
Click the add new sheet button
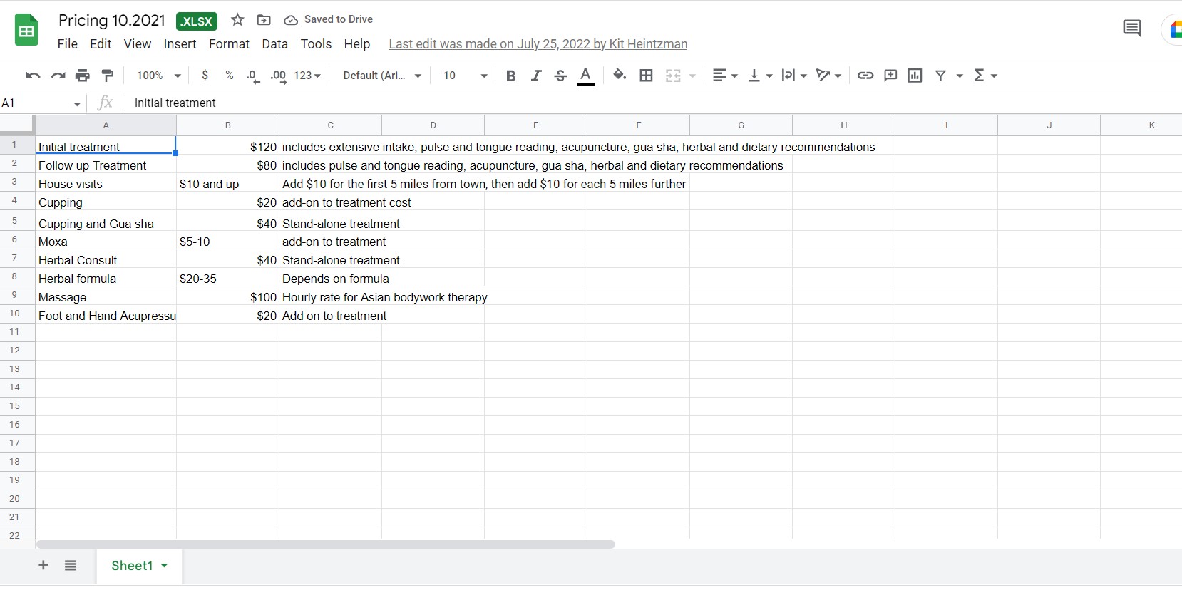[x=43, y=566]
